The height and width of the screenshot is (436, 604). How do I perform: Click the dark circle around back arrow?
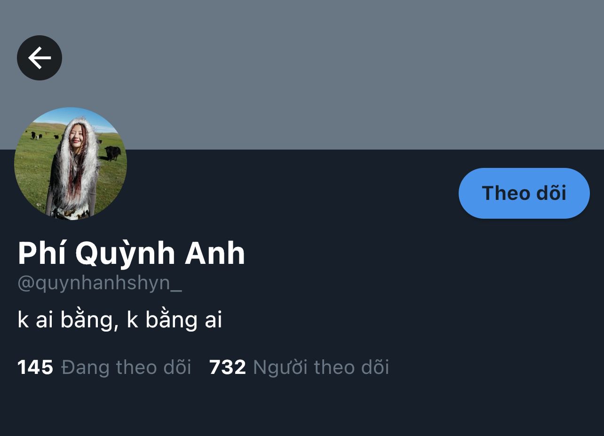click(x=40, y=58)
